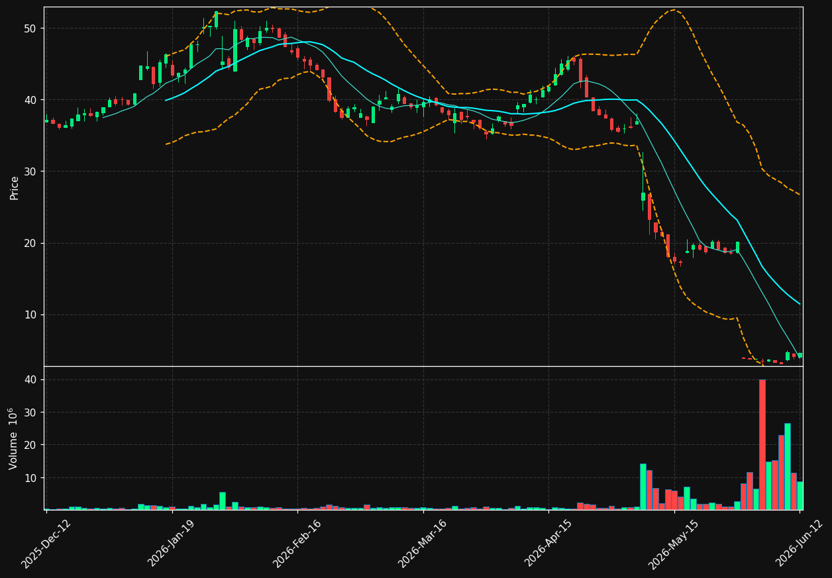The width and height of the screenshot is (832, 578).
Task: Click the 40 price tick label
Action: (x=30, y=100)
